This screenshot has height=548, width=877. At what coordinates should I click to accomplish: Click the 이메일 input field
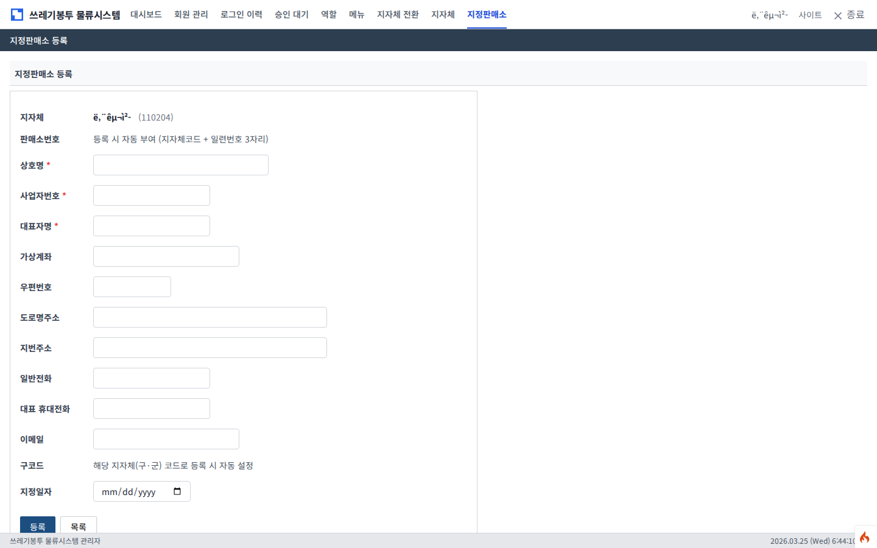click(x=166, y=438)
